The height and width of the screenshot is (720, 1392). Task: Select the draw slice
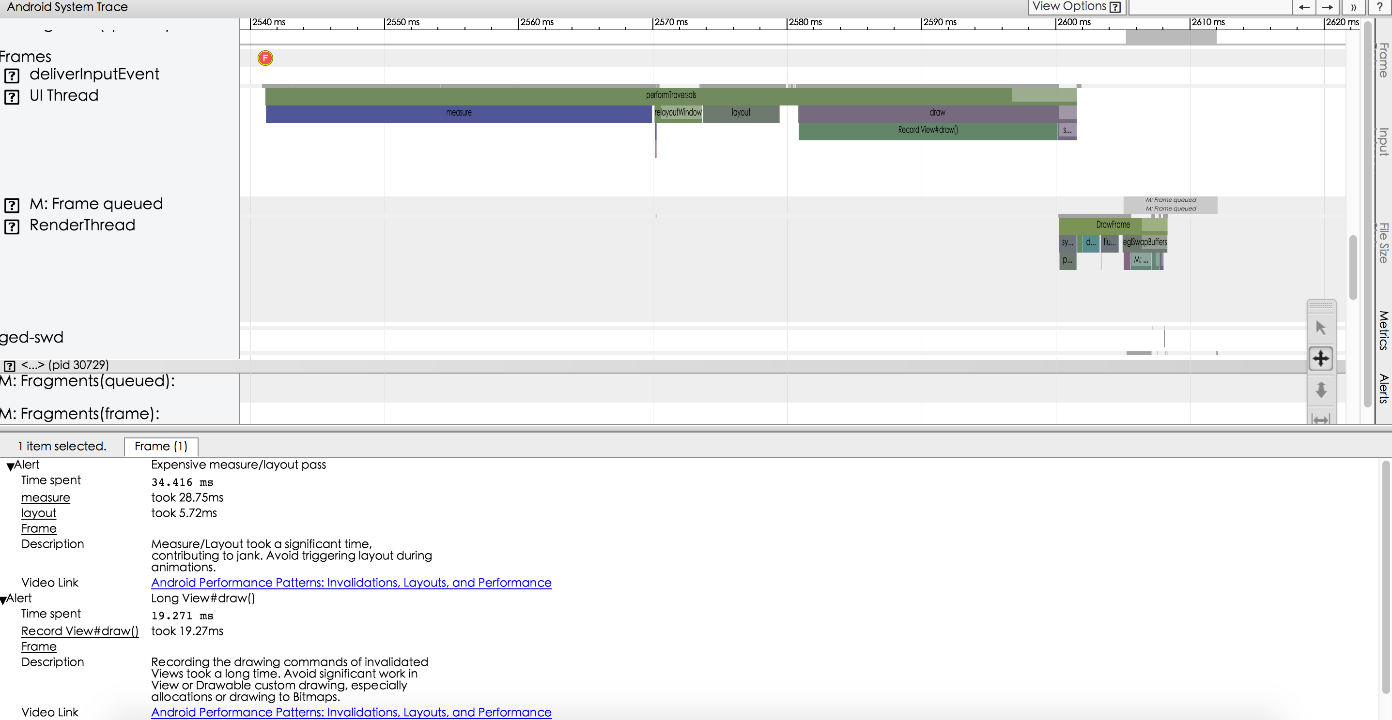pos(937,113)
